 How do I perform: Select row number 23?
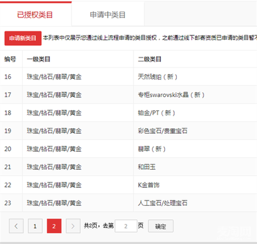(8, 203)
